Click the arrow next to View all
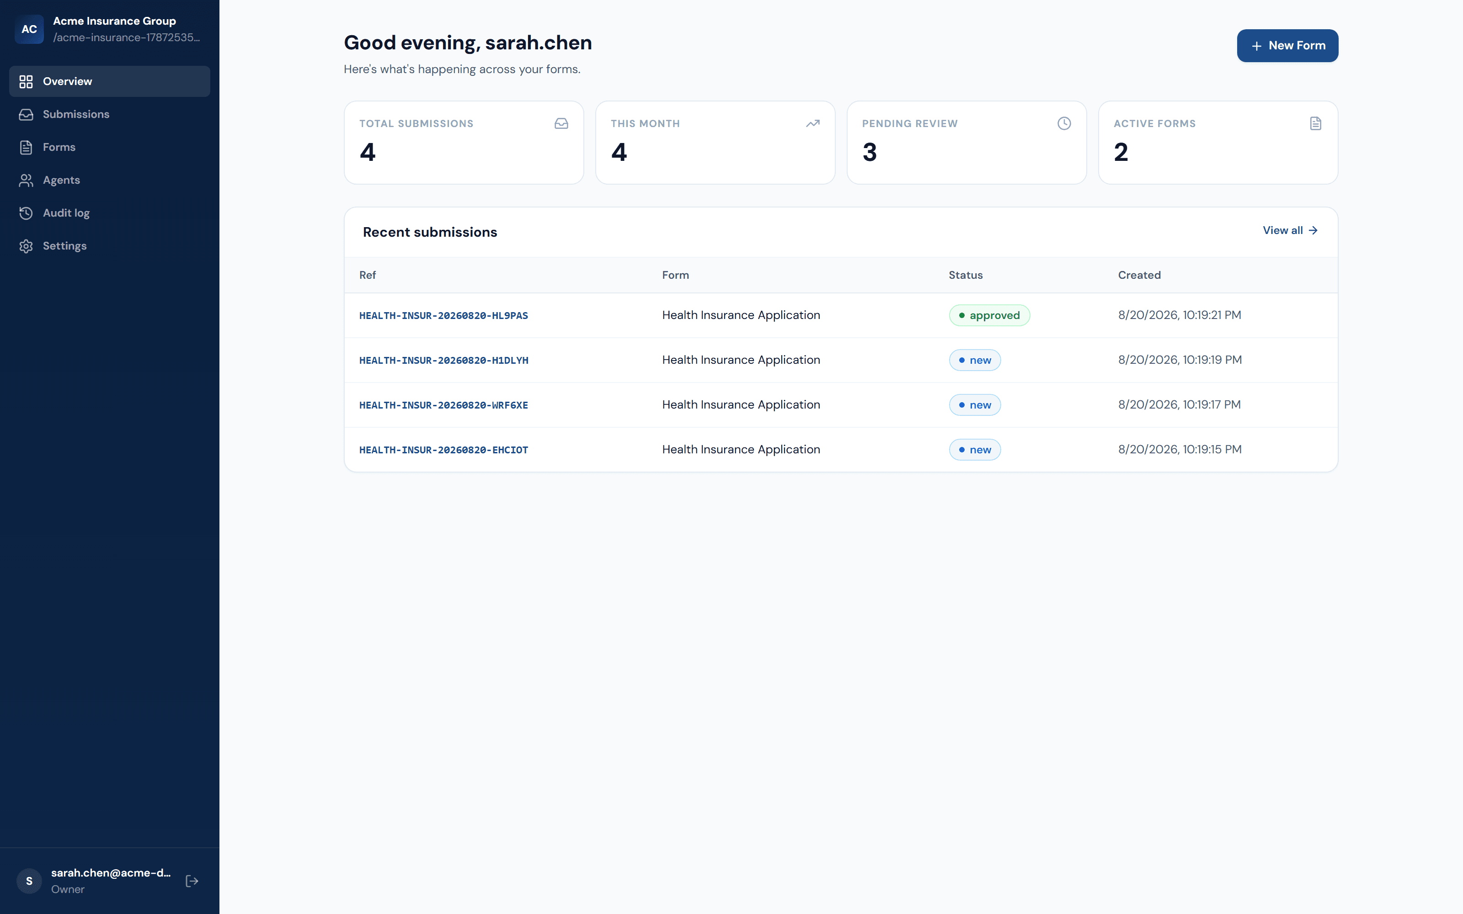Image resolution: width=1463 pixels, height=914 pixels. [1313, 230]
